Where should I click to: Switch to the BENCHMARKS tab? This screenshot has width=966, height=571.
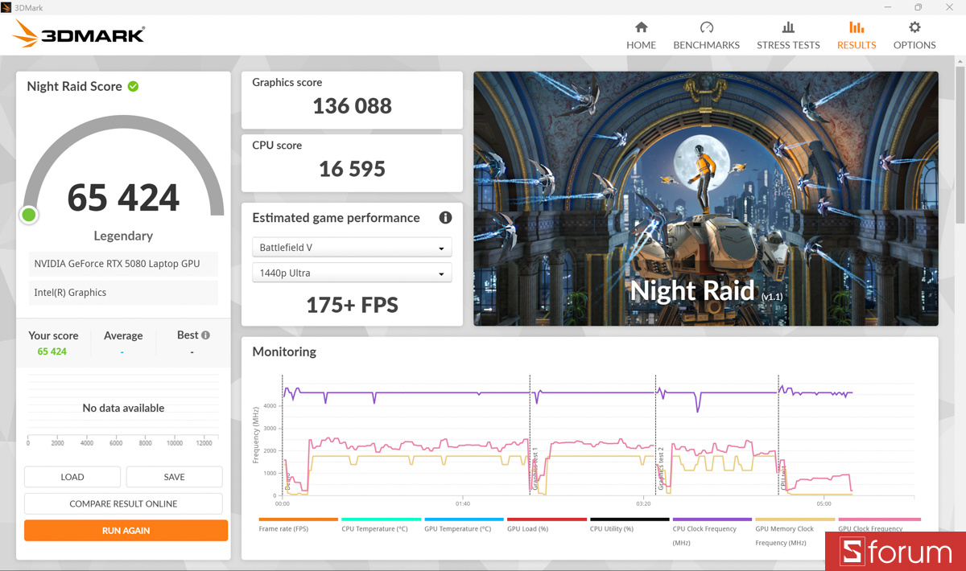click(706, 35)
